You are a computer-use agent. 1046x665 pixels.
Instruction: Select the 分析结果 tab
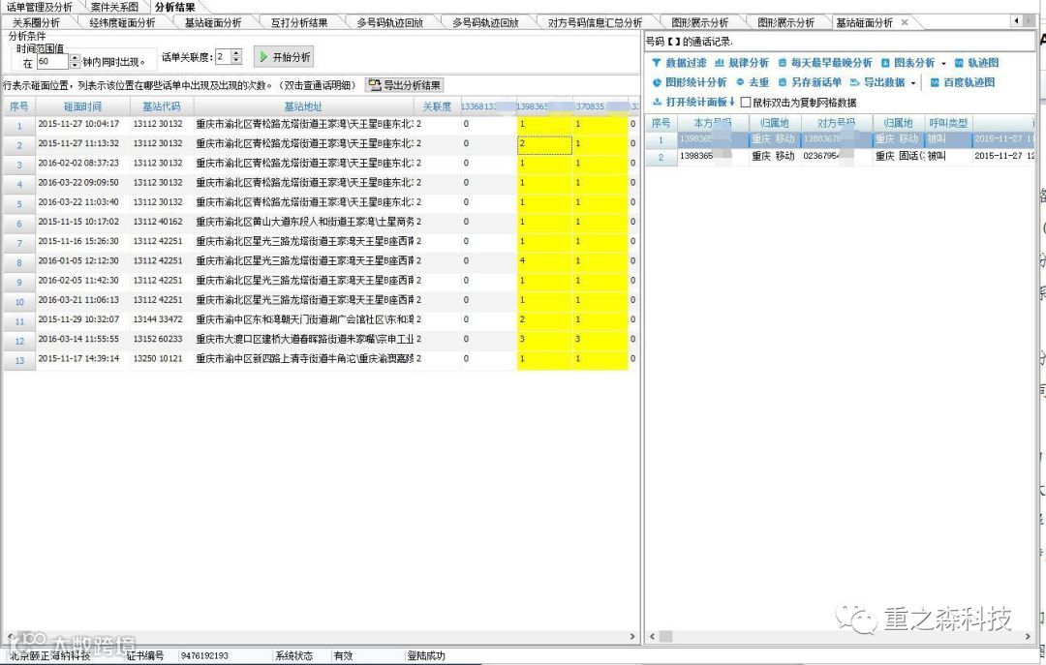pos(174,7)
